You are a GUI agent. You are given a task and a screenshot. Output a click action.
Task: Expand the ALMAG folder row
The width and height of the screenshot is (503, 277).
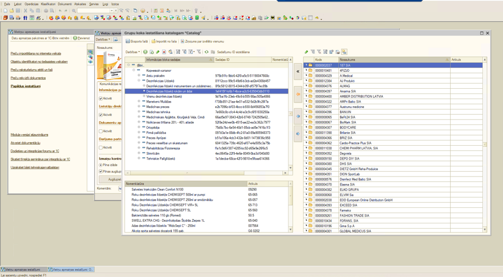[307, 86]
